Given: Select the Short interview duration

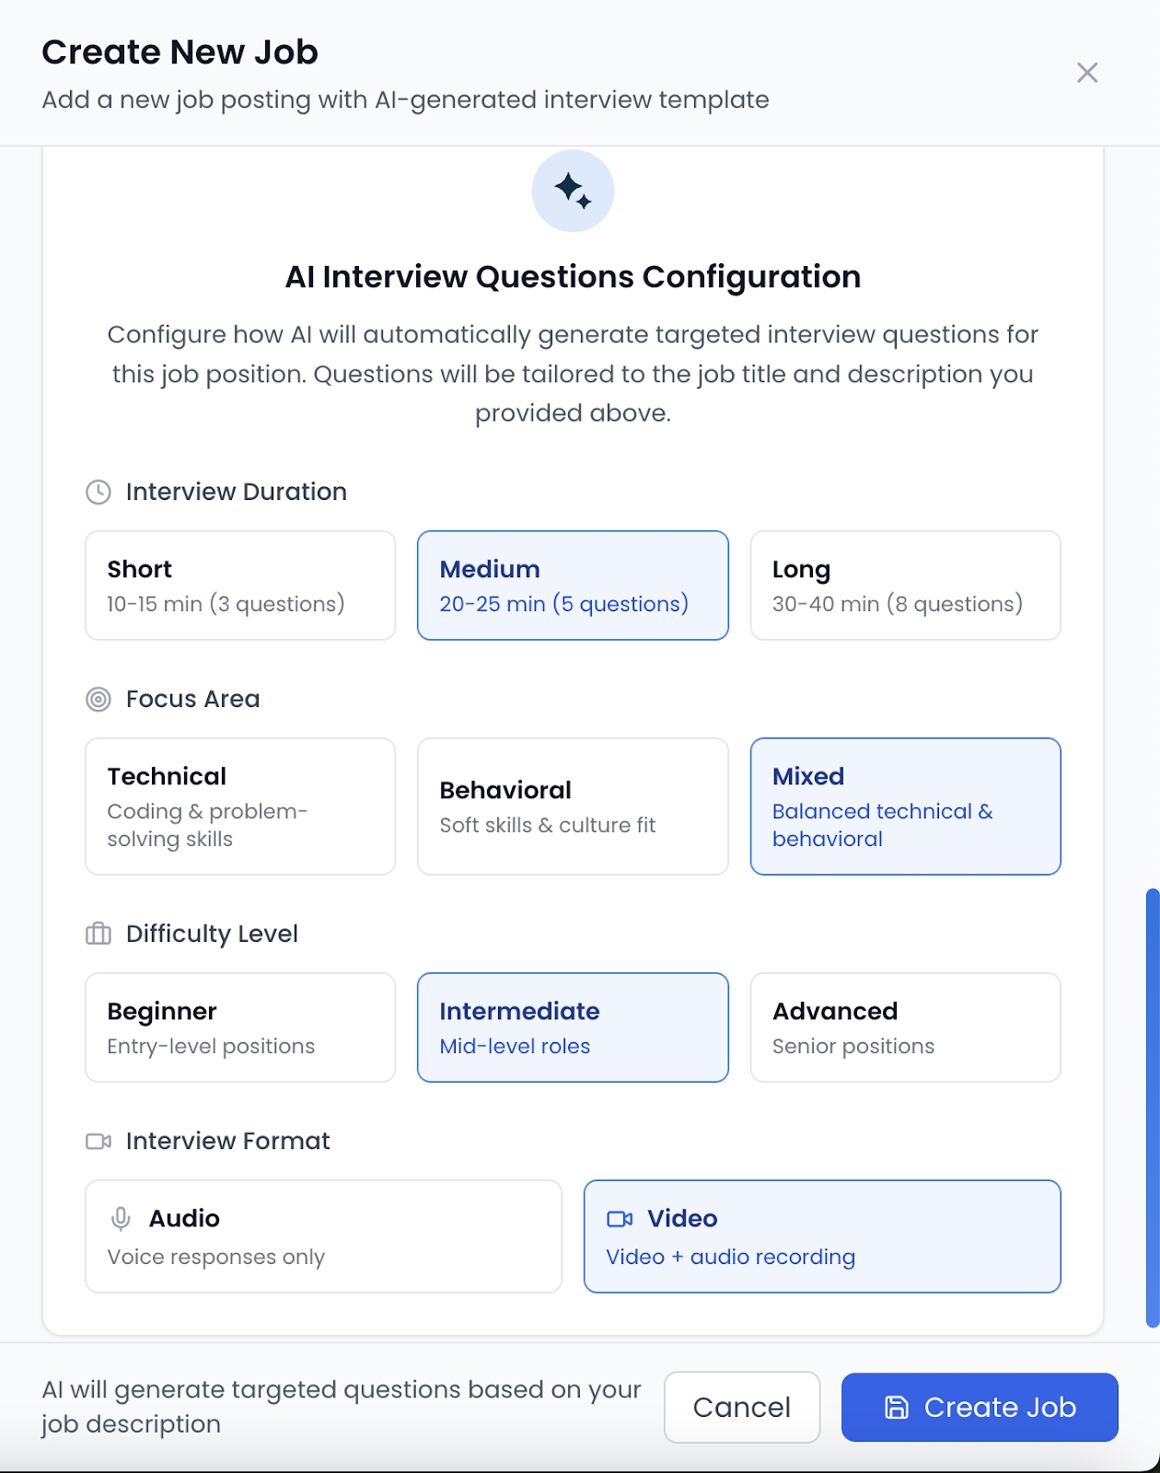Looking at the screenshot, I should pos(239,585).
